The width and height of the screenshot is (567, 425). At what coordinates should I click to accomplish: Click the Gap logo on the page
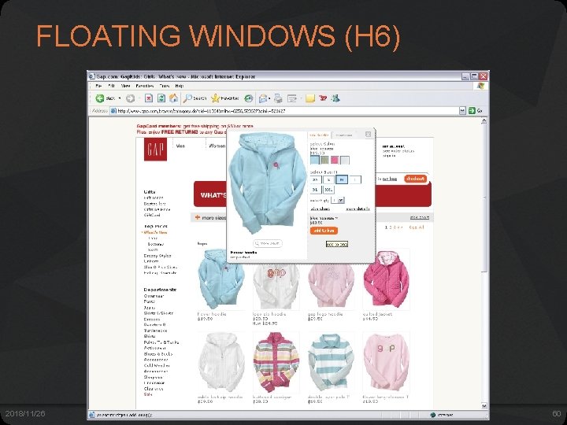click(x=155, y=150)
